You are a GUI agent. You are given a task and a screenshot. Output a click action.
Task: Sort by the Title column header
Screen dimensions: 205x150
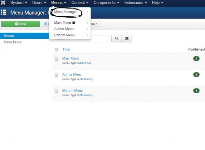point(66,49)
